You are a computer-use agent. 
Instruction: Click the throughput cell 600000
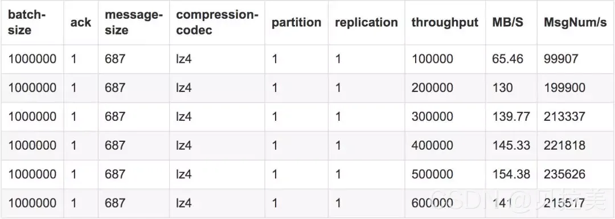pos(432,203)
